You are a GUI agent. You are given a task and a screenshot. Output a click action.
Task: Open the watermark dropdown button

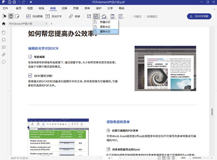[96, 16]
